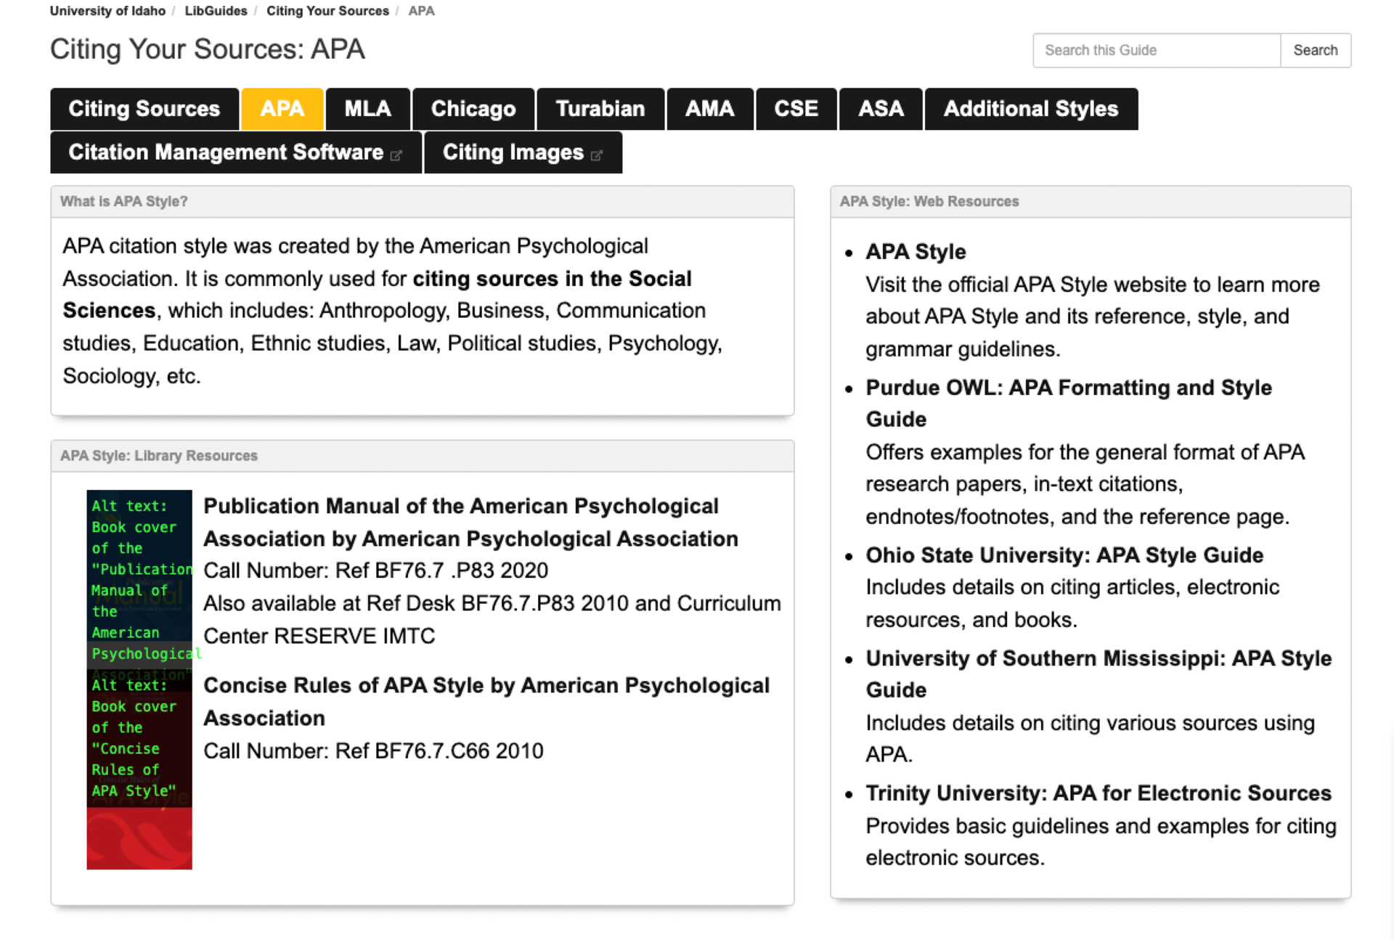Select the Turabian tab

[x=600, y=109]
